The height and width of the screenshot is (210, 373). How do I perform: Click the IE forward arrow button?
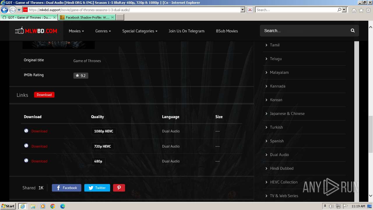click(x=13, y=10)
